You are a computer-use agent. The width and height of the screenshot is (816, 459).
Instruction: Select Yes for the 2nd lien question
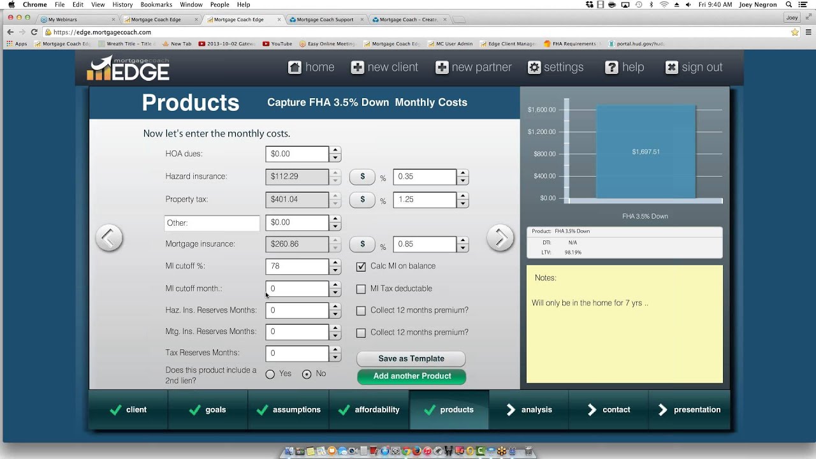coord(270,374)
